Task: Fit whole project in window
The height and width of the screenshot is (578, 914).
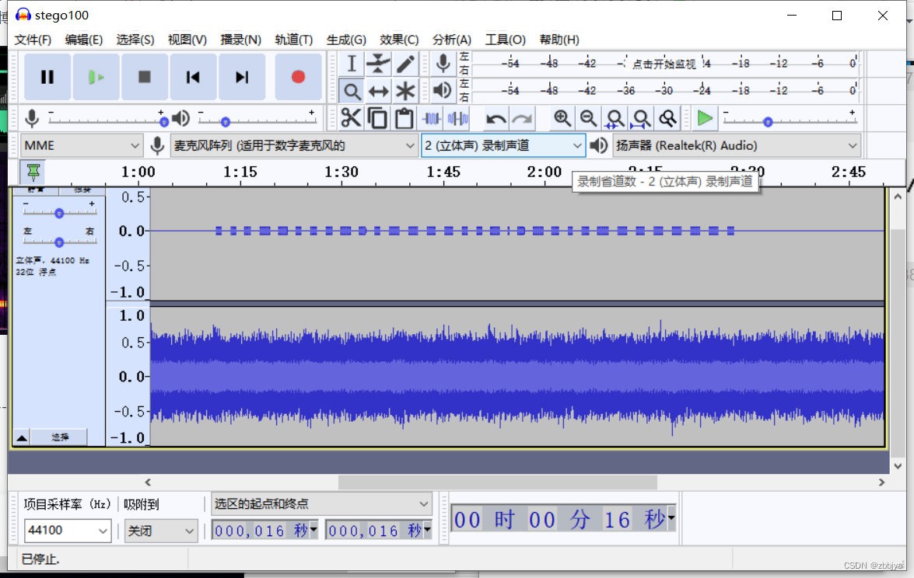Action: [641, 118]
